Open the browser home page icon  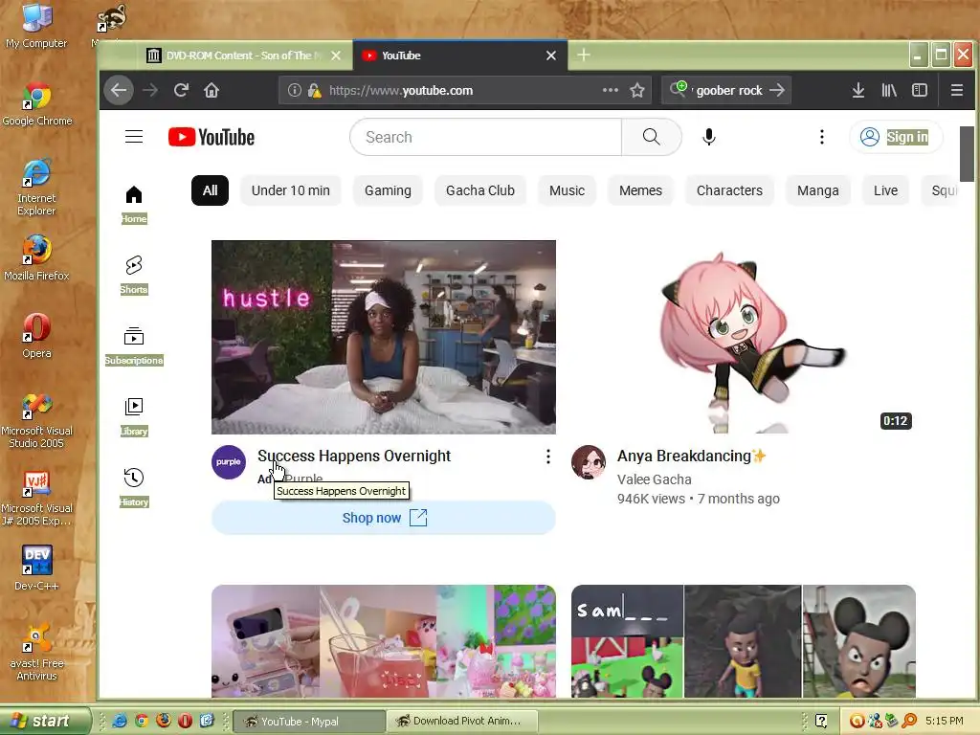[x=212, y=91]
